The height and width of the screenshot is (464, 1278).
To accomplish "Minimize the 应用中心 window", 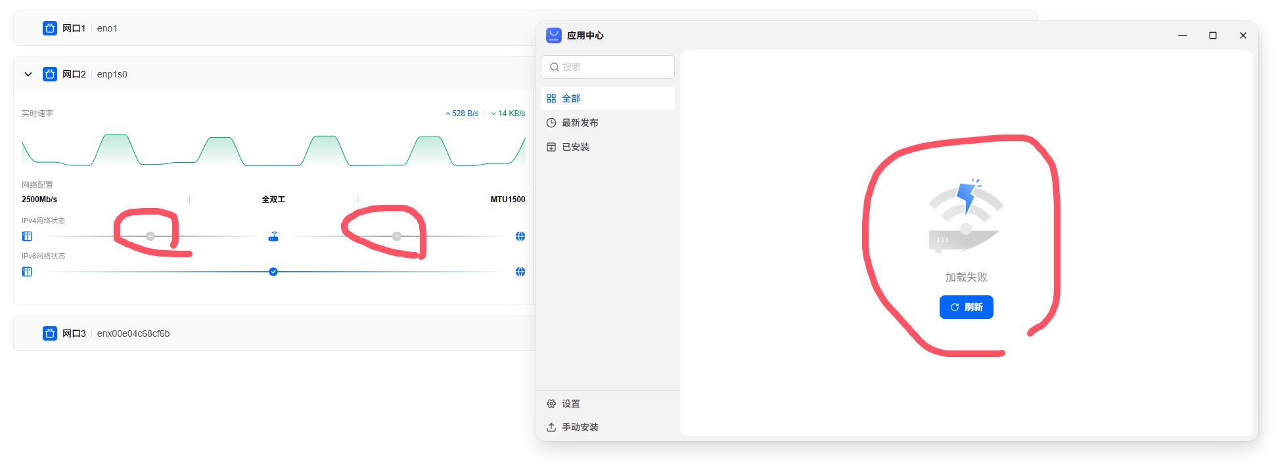I will tap(1183, 35).
